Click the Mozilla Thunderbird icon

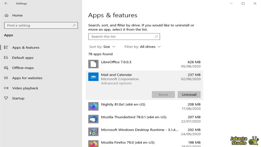(93, 119)
